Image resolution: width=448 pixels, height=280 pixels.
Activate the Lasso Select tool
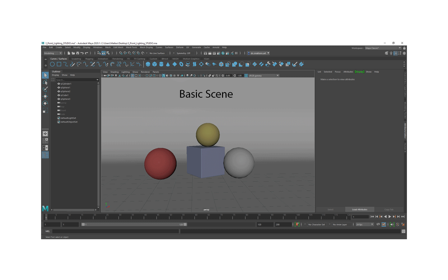(x=45, y=82)
